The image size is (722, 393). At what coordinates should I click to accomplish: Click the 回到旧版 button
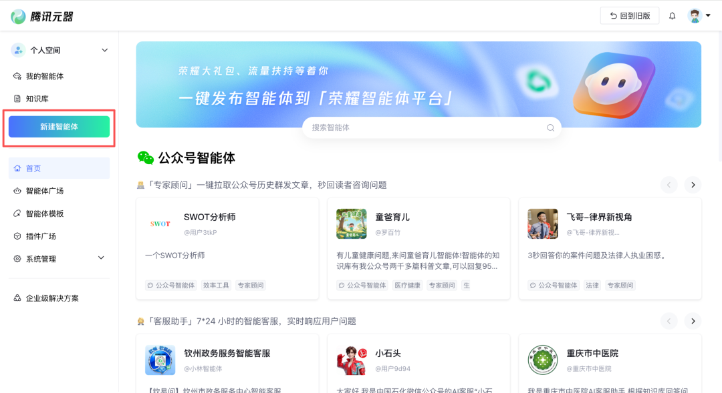[629, 15]
